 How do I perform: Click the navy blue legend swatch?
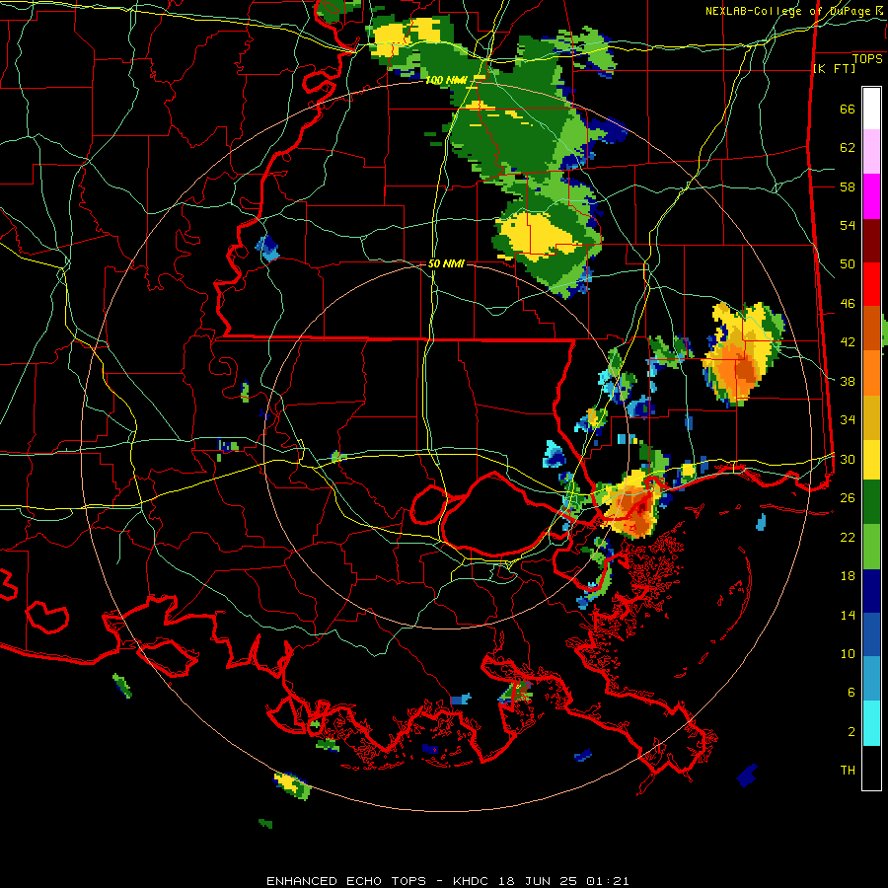coord(871,591)
